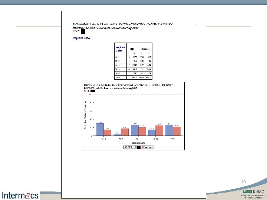Image resolution: width=267 pixels, height=200 pixels.
Task: Click the blue site bar for 2015
Action: (x=152, y=133)
